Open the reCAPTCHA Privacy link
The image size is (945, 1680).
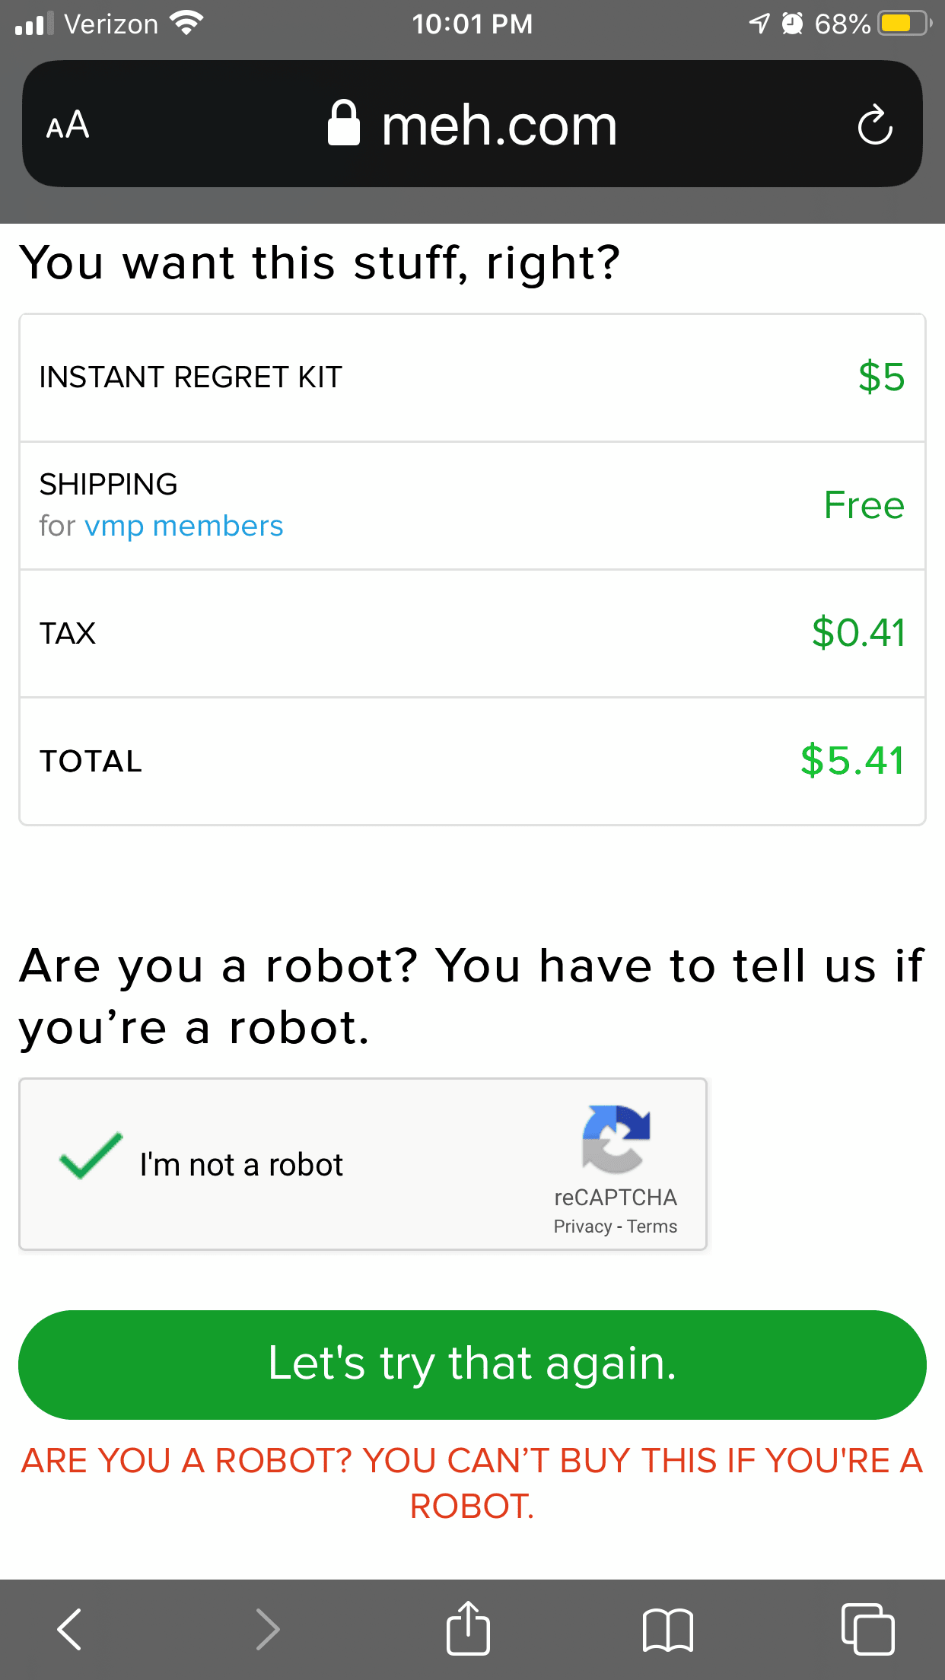click(x=582, y=1227)
